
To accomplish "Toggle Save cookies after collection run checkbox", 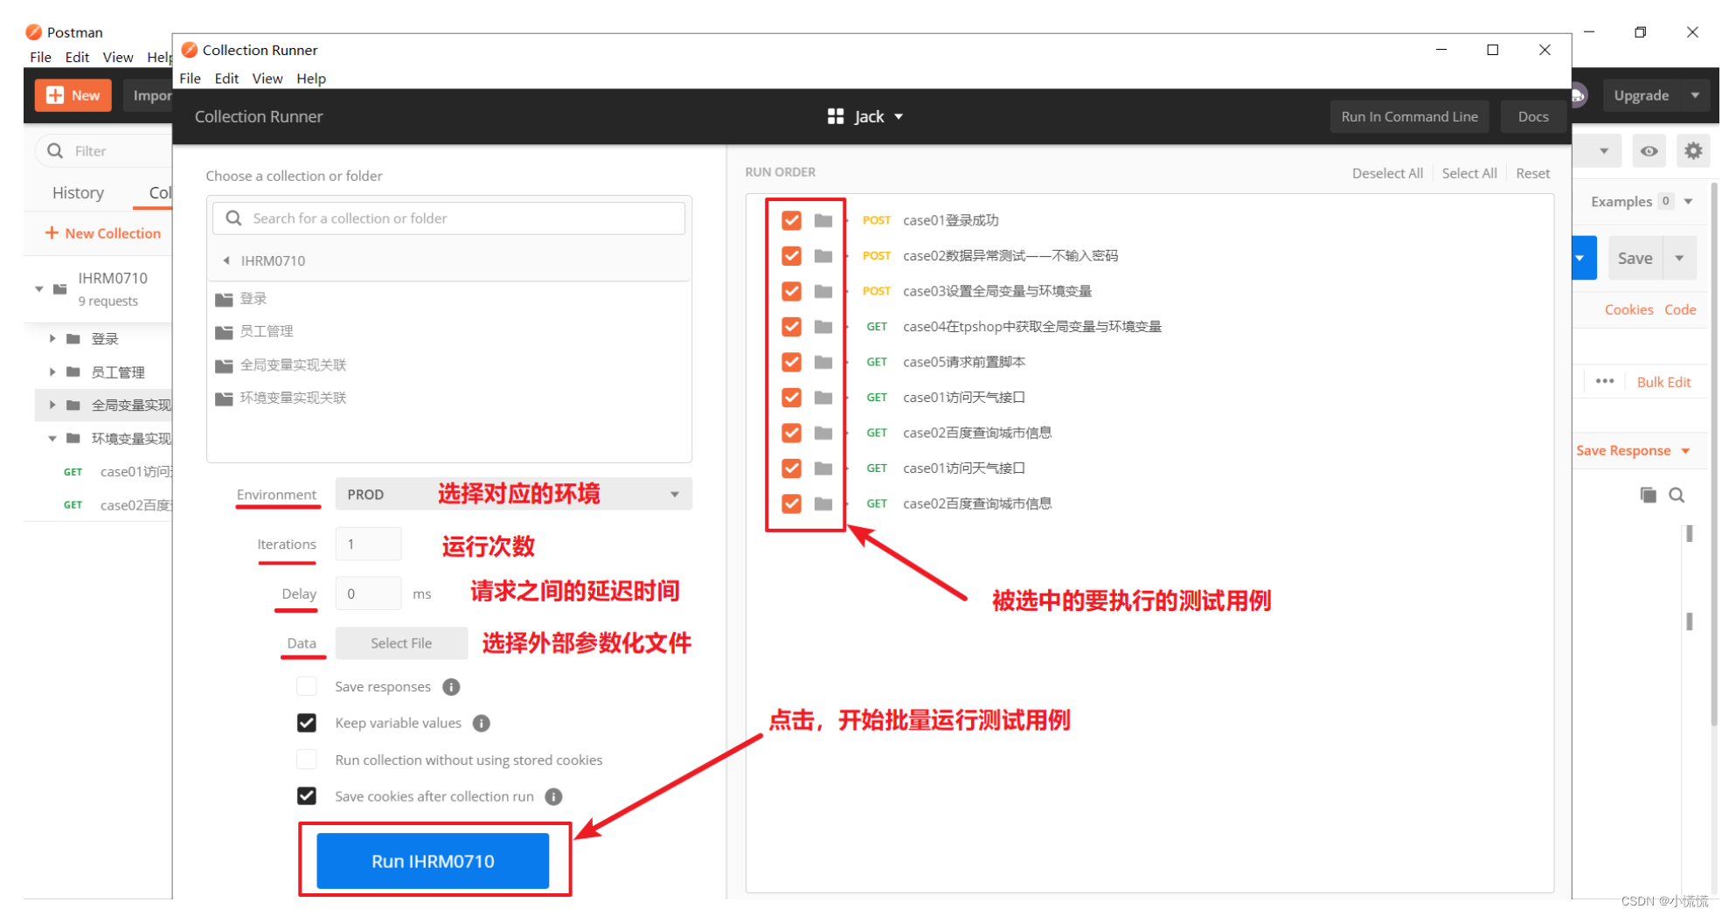I will pyautogui.click(x=307, y=795).
